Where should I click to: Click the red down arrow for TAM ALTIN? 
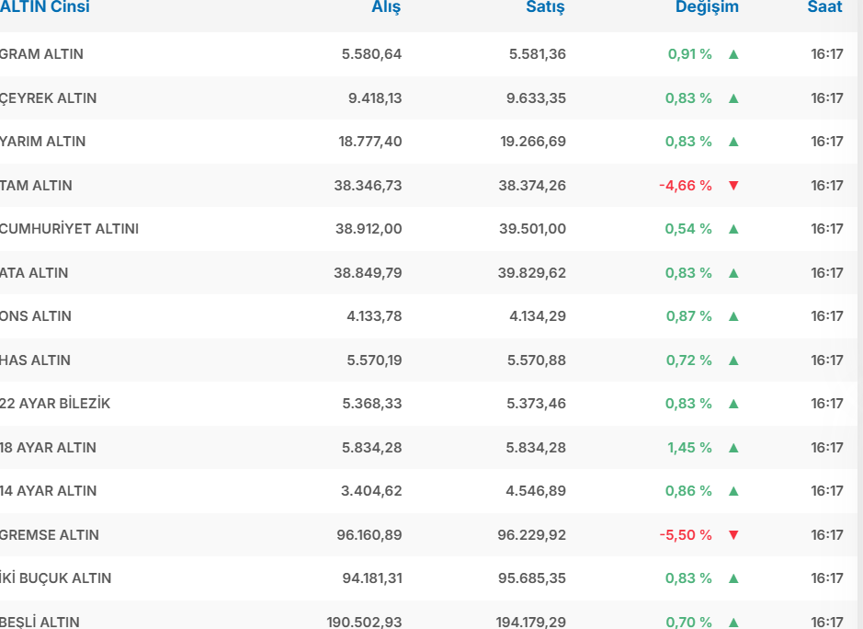[x=733, y=186]
